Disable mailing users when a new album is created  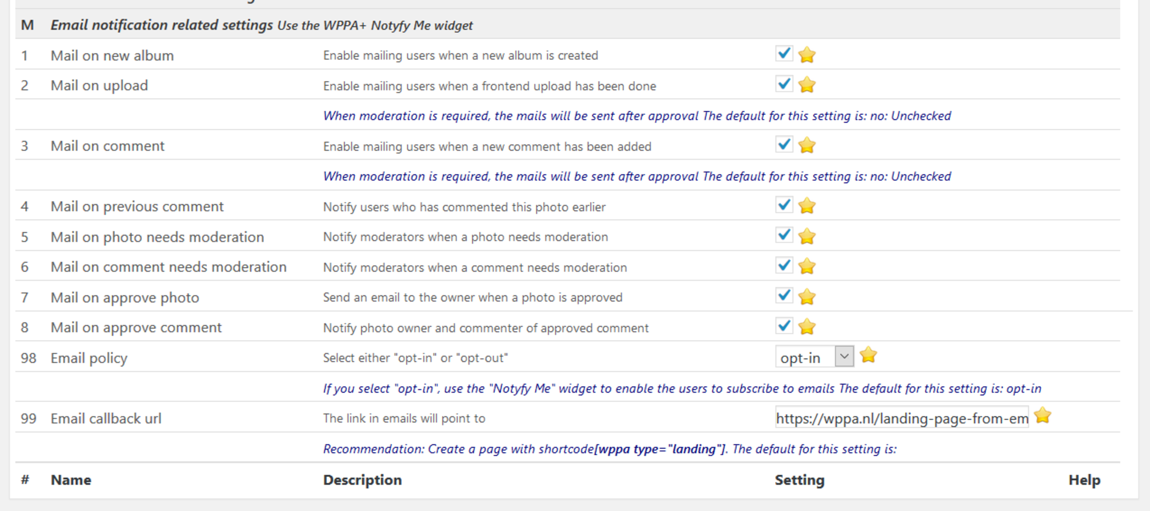pos(784,54)
